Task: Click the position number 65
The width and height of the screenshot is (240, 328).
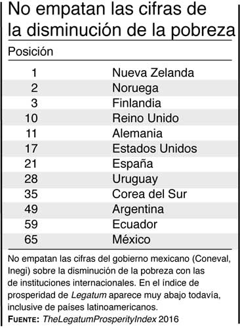Action: [31, 239]
